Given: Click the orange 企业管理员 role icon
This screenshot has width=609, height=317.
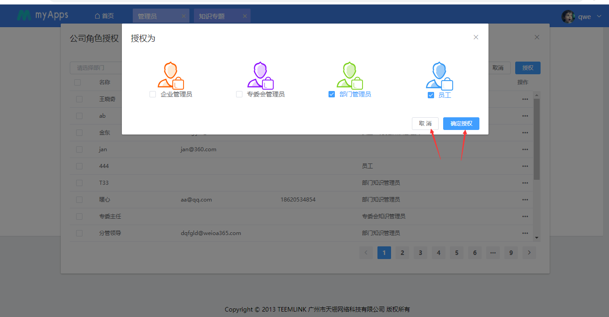Looking at the screenshot, I should (170, 75).
